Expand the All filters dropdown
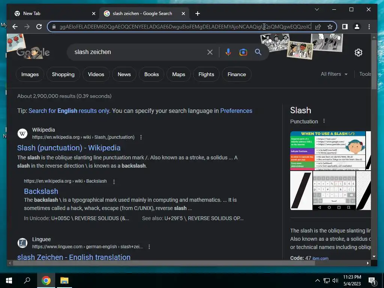Screen dimensions: 384x288 tap(334, 74)
